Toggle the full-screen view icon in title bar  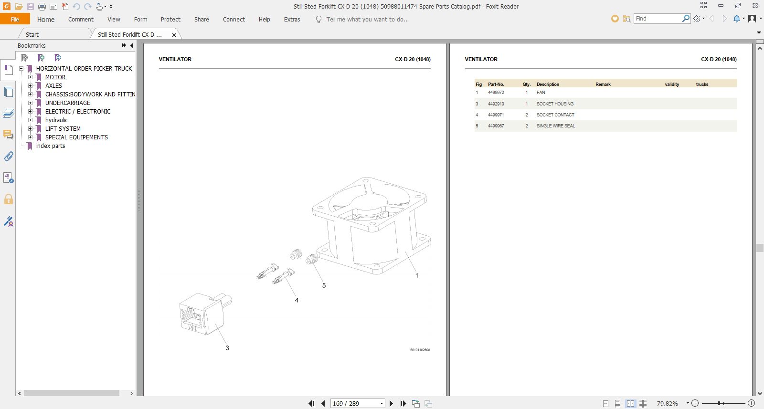pos(703,5)
